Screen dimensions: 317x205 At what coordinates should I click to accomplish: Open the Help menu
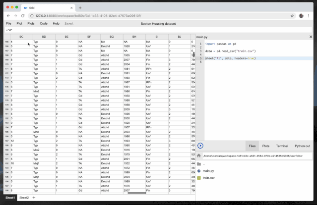[56, 24]
